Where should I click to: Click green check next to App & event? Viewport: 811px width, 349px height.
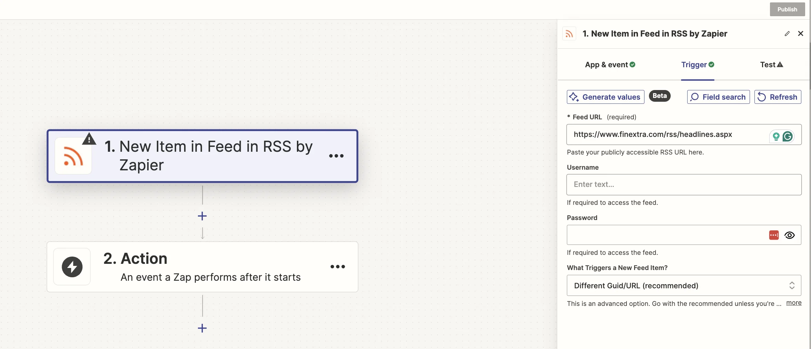632,64
